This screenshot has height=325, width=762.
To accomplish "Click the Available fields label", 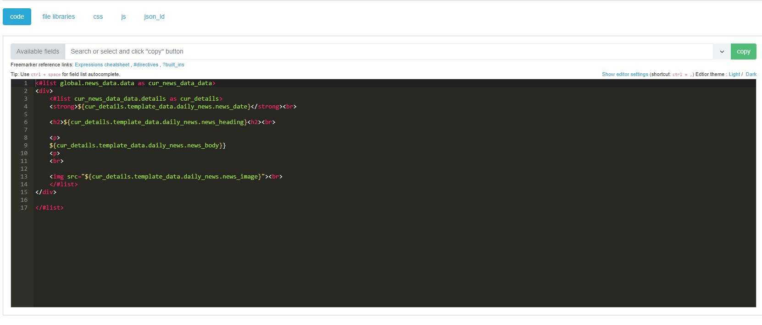I will pos(38,51).
